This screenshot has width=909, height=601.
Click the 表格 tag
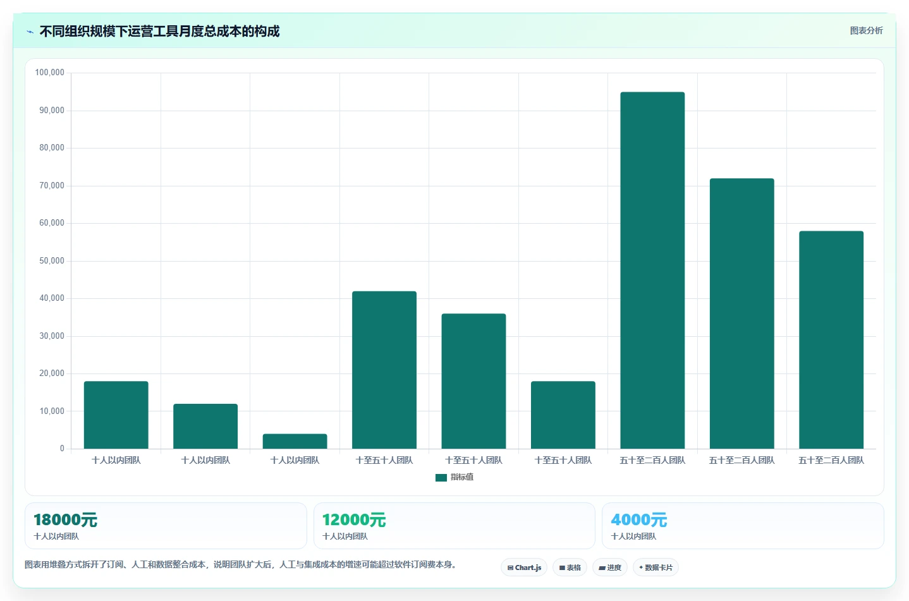570,568
